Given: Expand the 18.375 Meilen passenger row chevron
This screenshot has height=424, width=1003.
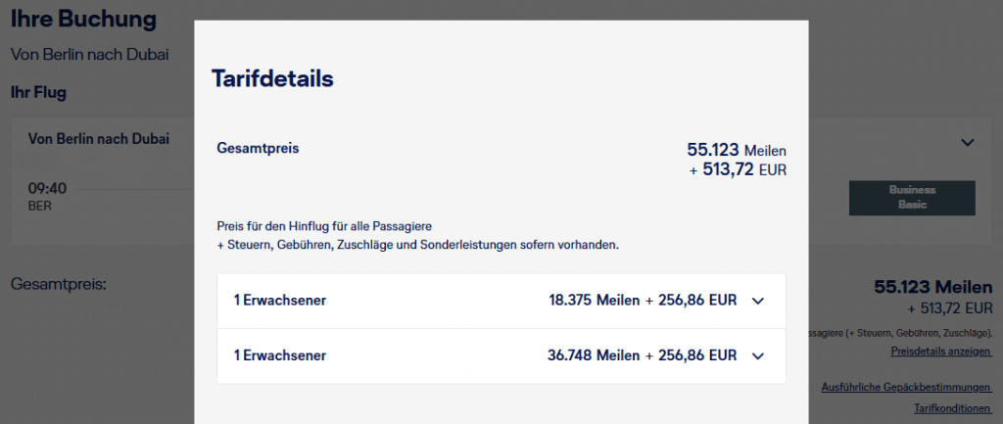Looking at the screenshot, I should pyautogui.click(x=757, y=302).
